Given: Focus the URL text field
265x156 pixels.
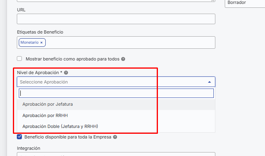Looking at the screenshot, I should (116, 19).
